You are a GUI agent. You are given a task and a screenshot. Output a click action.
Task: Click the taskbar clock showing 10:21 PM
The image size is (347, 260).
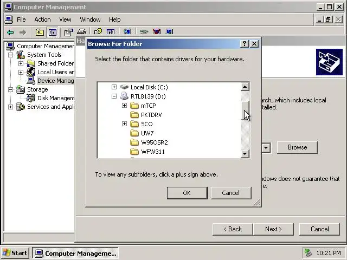[x=329, y=253]
